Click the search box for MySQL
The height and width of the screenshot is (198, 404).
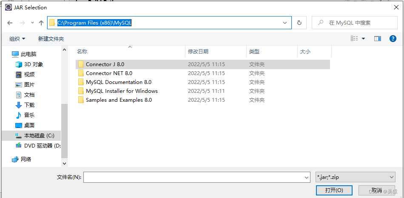click(355, 23)
